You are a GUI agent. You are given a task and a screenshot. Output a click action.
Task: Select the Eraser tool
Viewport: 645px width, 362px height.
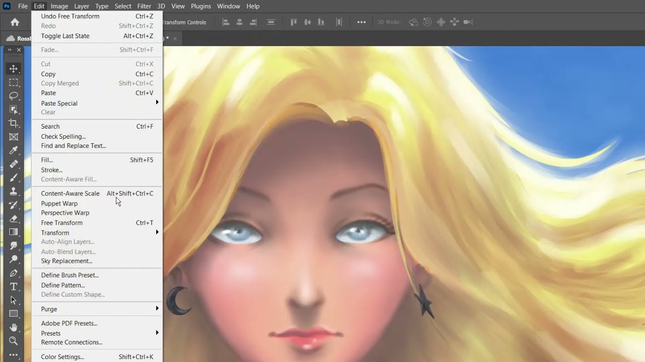pyautogui.click(x=14, y=218)
